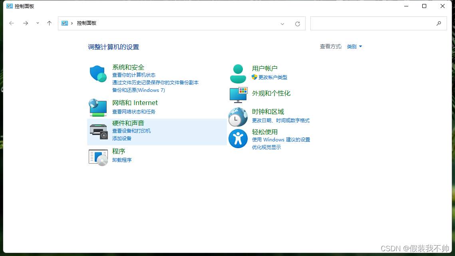Click the 轻松使用 accessibility icon

[x=238, y=139]
